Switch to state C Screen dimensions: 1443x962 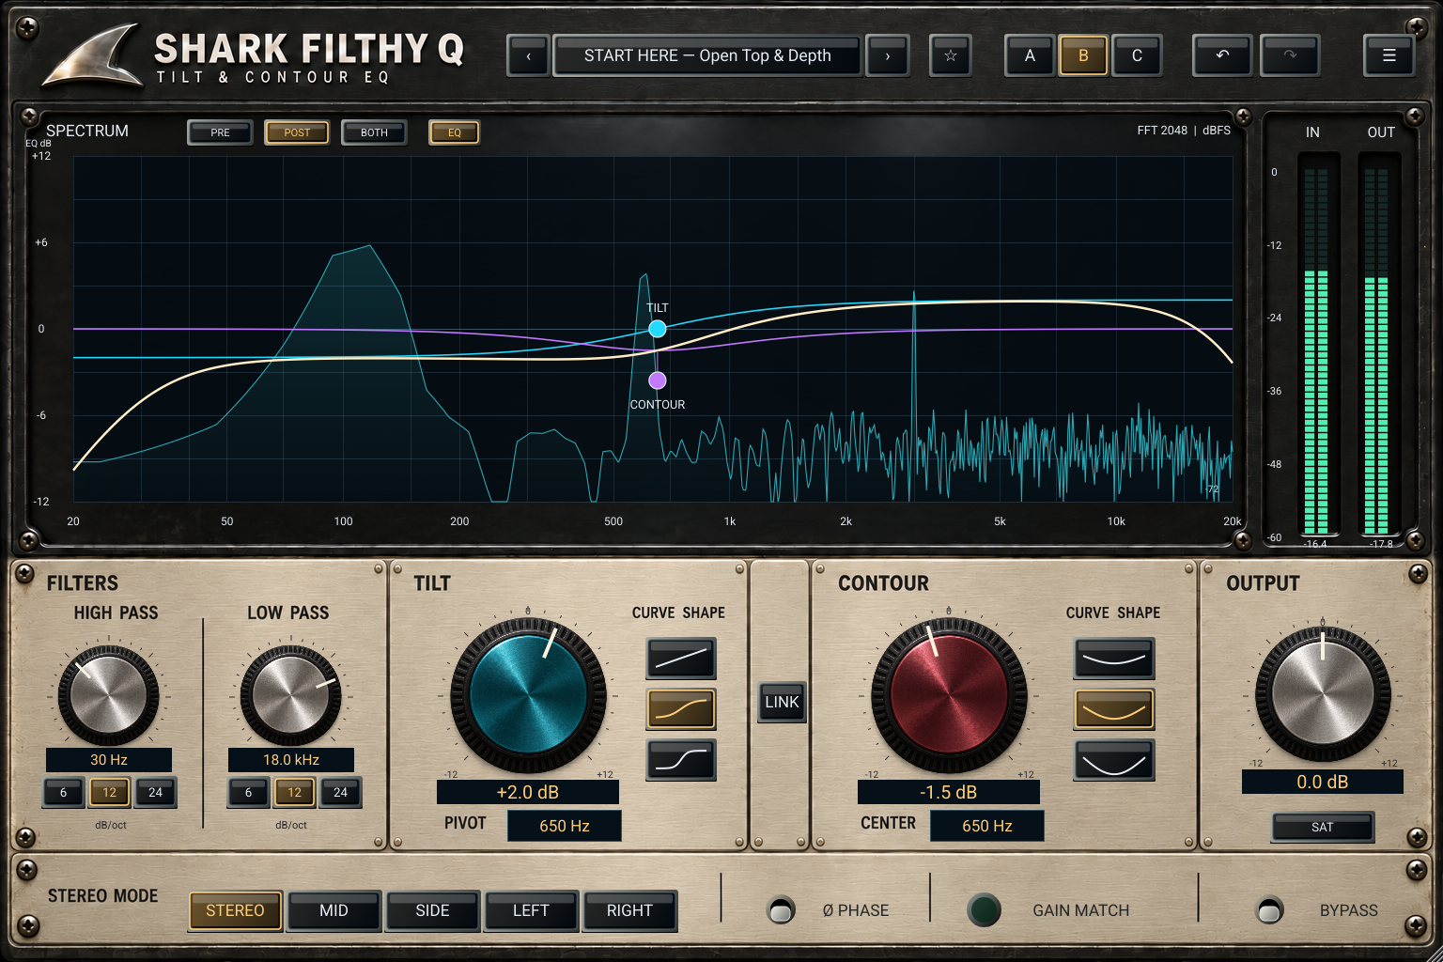pos(1137,56)
